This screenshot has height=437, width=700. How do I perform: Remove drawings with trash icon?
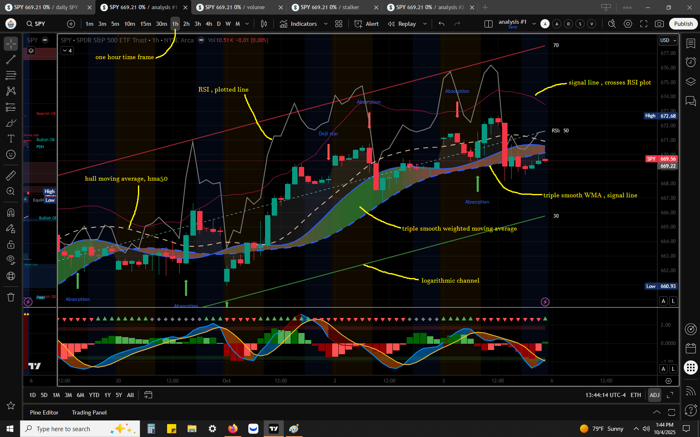[x=11, y=297]
